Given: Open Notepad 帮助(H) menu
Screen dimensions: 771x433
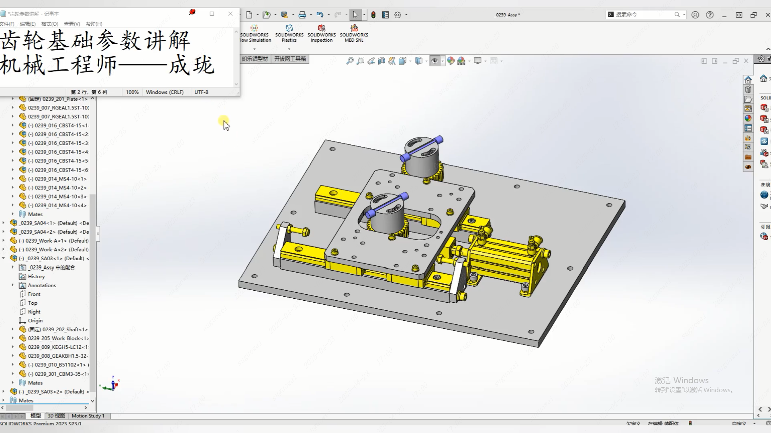Looking at the screenshot, I should pos(94,24).
